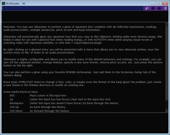Image resolution: width=170 pixels, height=135 pixels.
Task: Click the vertical scrollbar track
Action: tap(167, 67)
